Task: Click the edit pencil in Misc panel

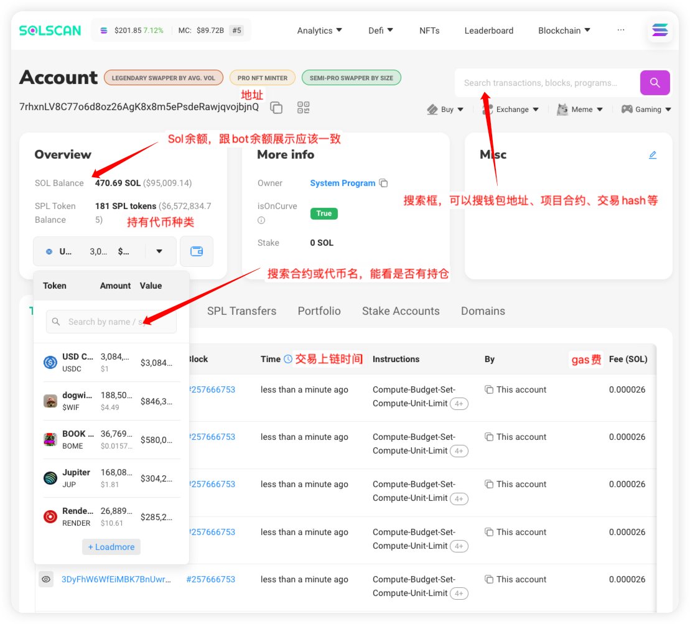Action: pos(653,154)
